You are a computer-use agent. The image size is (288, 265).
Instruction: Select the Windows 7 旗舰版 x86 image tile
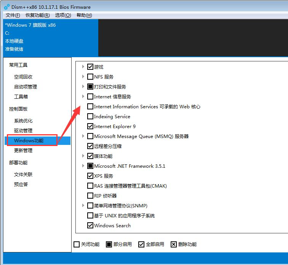coord(51,38)
